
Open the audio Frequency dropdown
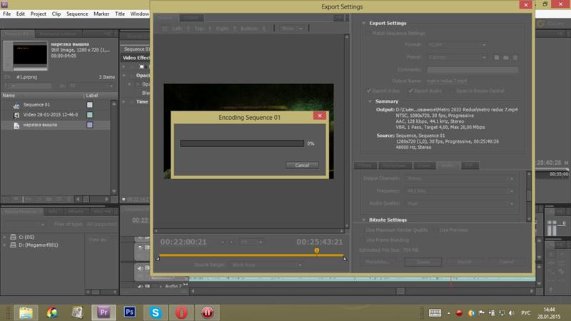460,190
